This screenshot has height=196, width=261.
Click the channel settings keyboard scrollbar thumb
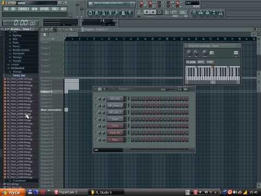click(x=213, y=82)
